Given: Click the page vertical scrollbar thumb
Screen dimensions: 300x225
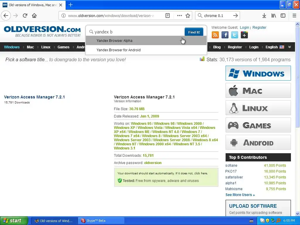Looking at the screenshot, I should click(297, 77).
